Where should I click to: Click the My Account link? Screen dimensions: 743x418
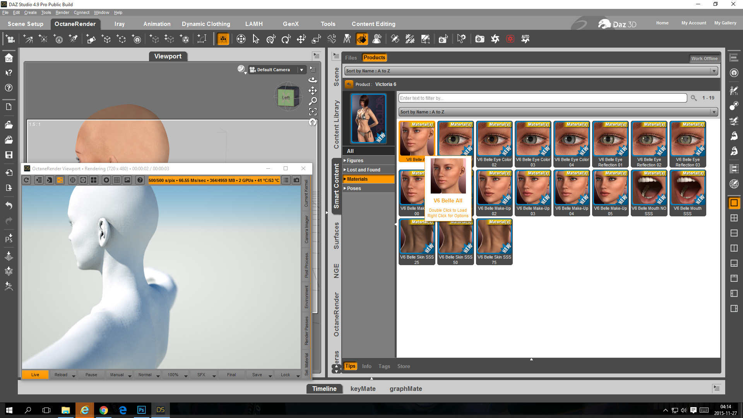click(x=693, y=23)
